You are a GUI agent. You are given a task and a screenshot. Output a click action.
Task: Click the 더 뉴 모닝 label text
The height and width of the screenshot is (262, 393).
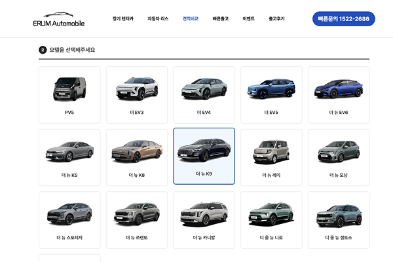pos(339,175)
